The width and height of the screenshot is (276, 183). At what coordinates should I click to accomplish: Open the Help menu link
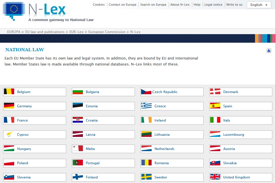click(197, 5)
